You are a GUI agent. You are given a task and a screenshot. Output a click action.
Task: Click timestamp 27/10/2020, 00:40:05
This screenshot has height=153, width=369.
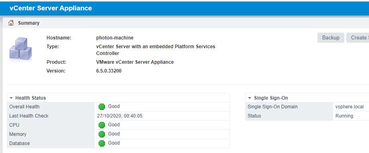pyautogui.click(x=119, y=116)
